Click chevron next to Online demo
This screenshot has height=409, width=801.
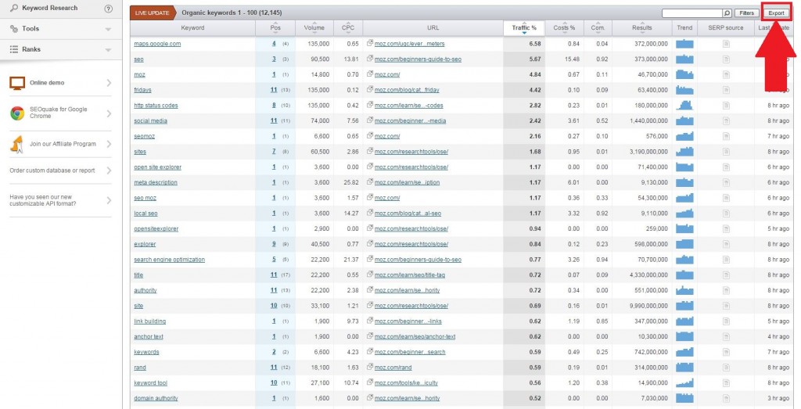[108, 83]
